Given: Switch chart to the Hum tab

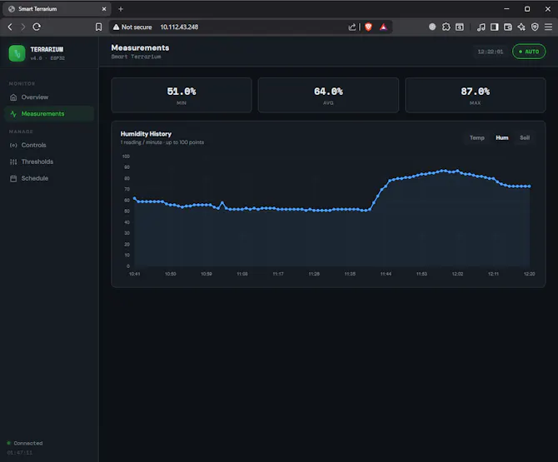Looking at the screenshot, I should point(501,137).
